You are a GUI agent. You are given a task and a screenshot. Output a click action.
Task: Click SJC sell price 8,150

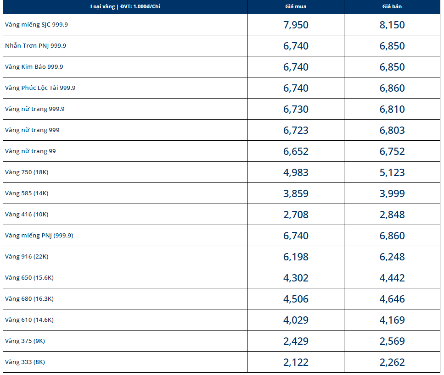(392, 25)
